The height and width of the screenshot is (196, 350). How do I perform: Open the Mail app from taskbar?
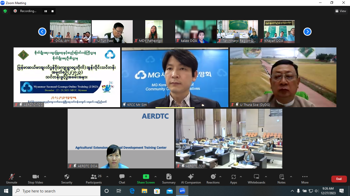click(169, 191)
